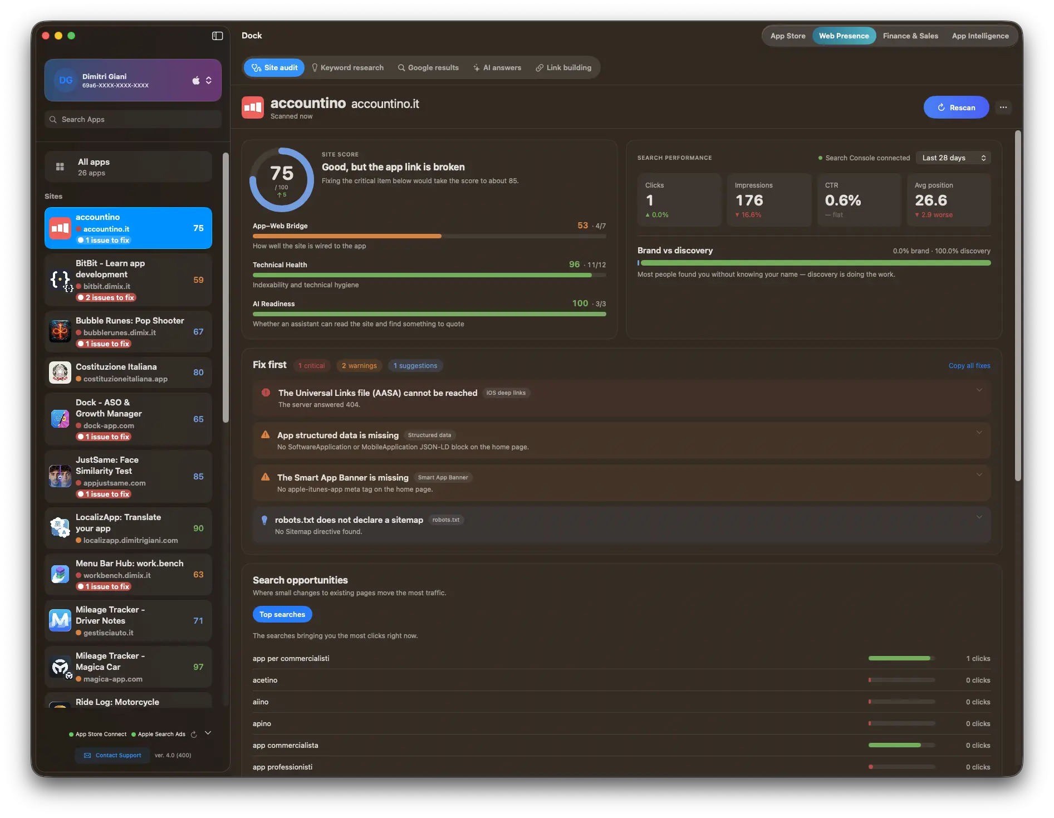Open the AI answers tab
Image resolution: width=1054 pixels, height=818 pixels.
[497, 68]
